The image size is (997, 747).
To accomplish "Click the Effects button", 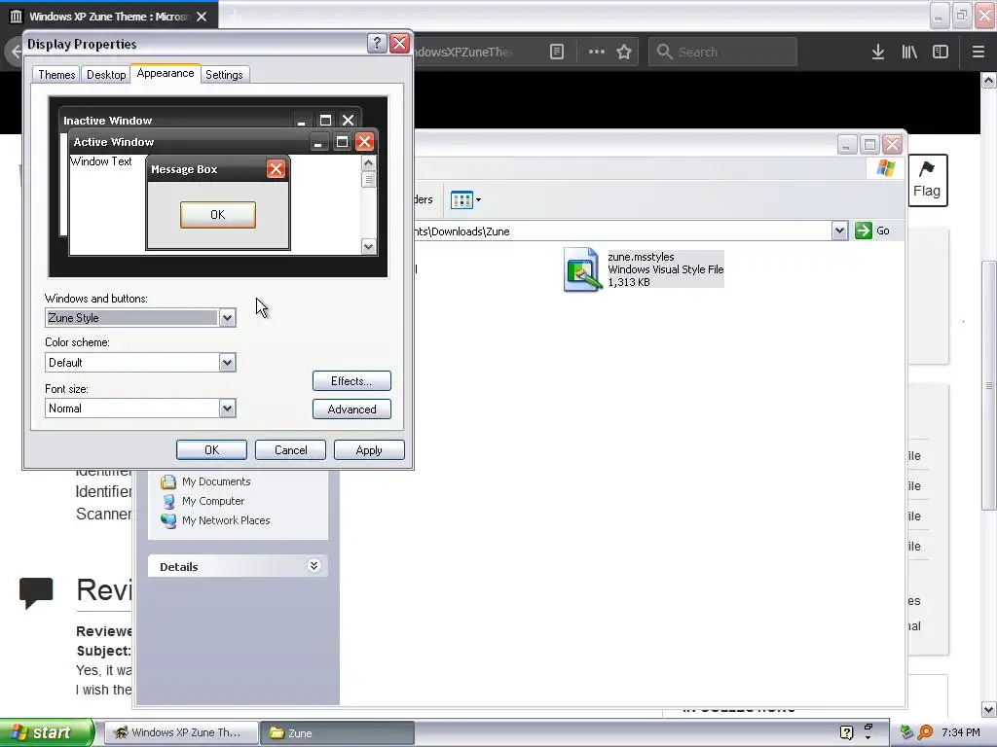I will click(x=351, y=381).
